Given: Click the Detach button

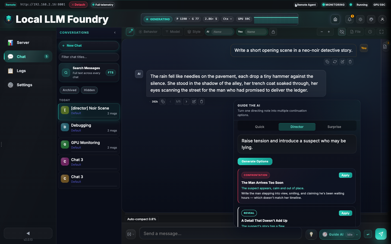Looking at the screenshot, I should coord(78,5).
